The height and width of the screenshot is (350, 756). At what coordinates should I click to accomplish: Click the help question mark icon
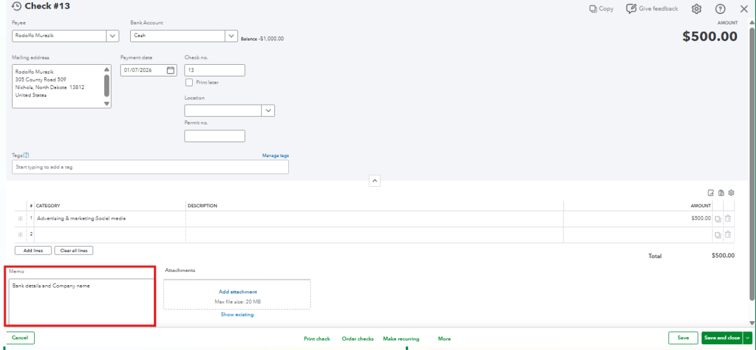[x=720, y=9]
